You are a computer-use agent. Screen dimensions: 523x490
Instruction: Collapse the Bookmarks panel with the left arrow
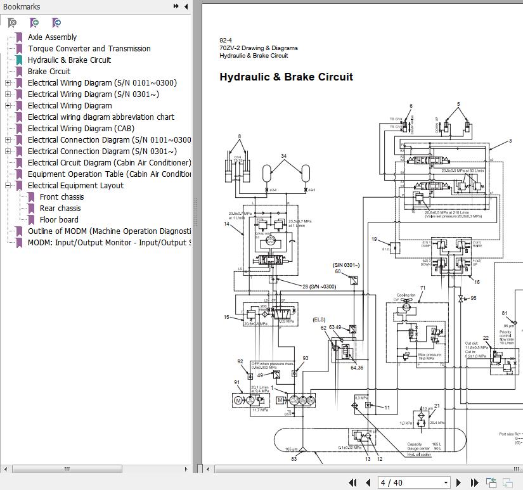[x=186, y=6]
